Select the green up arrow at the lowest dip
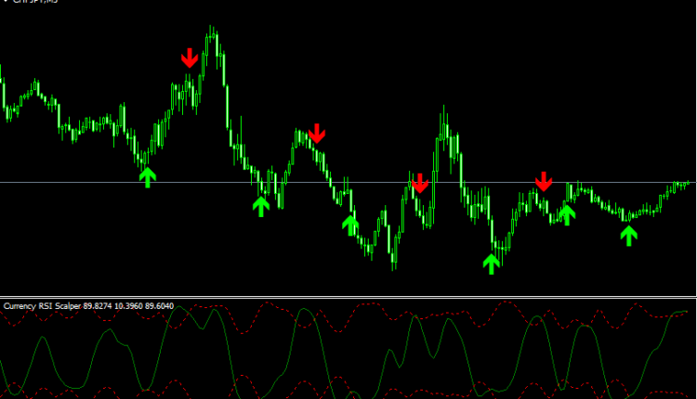Screen dimensions: 697x399 [492, 263]
